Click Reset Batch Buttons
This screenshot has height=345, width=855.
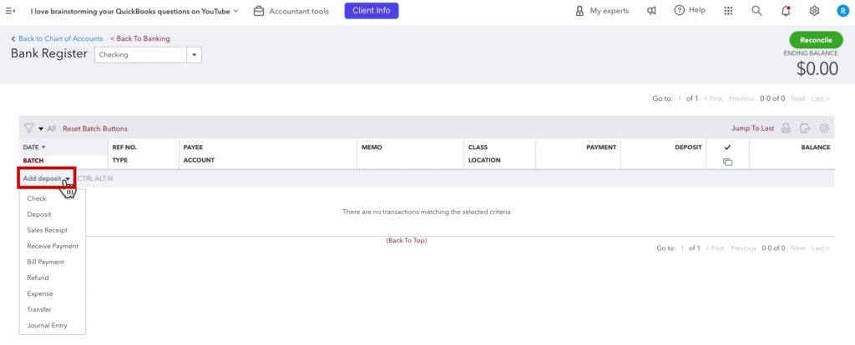pyautogui.click(x=95, y=129)
